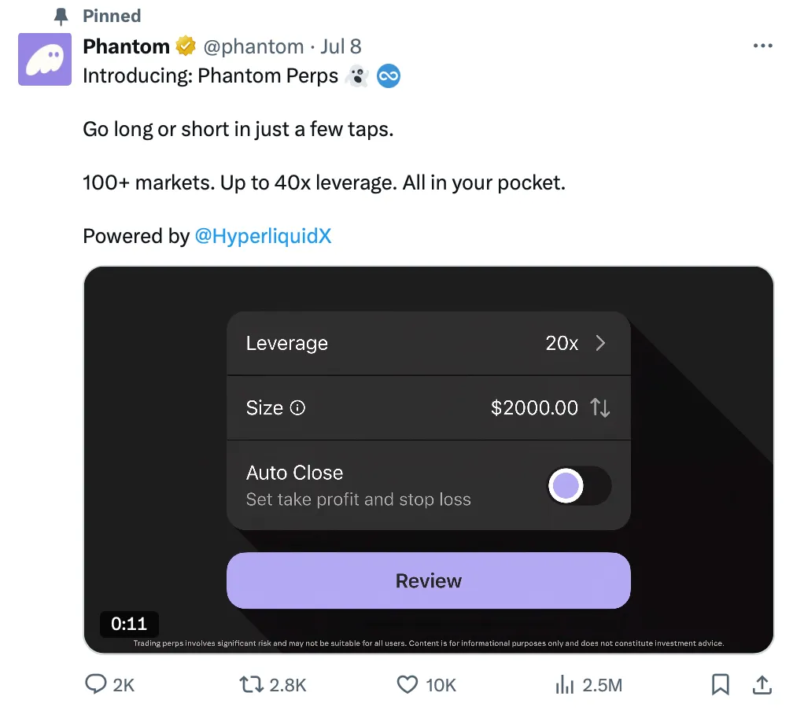The image size is (793, 711).
Task: Click the size swap arrows icon
Action: [599, 407]
